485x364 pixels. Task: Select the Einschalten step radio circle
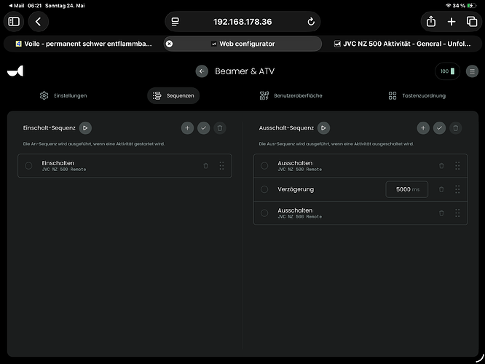28,166
